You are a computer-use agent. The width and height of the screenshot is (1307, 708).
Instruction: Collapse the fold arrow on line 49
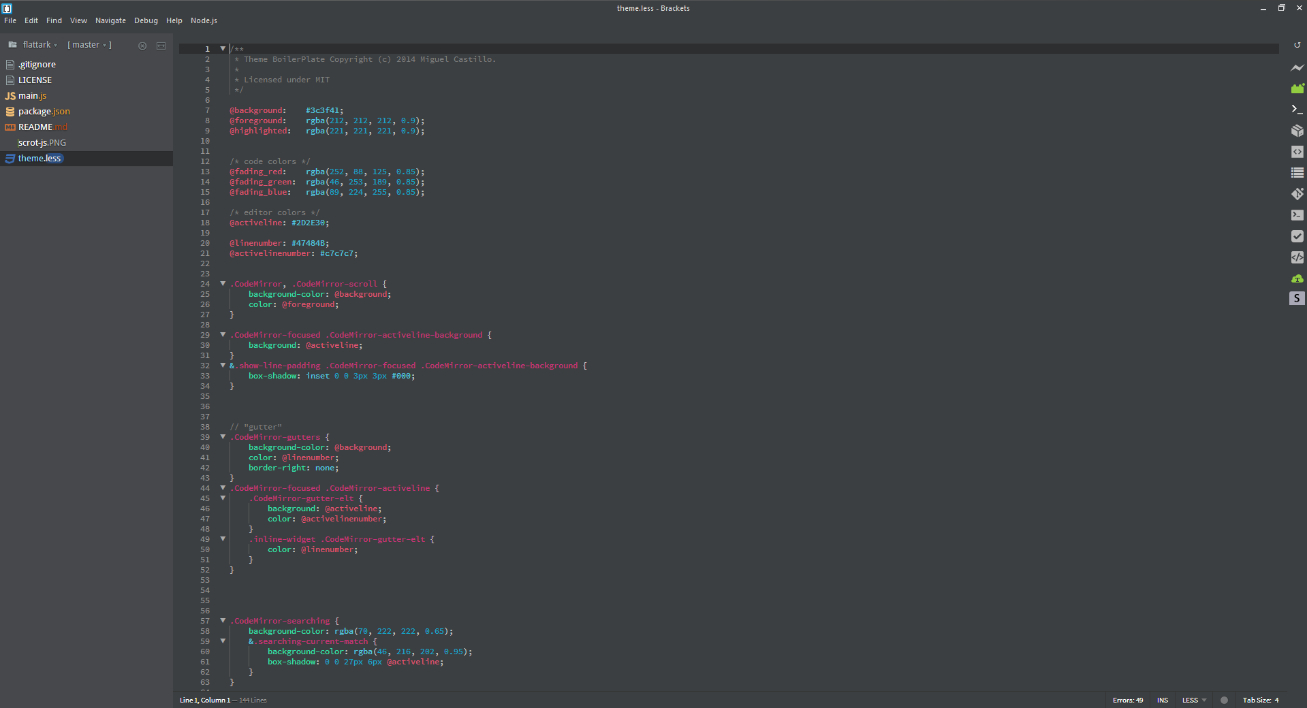coord(223,539)
